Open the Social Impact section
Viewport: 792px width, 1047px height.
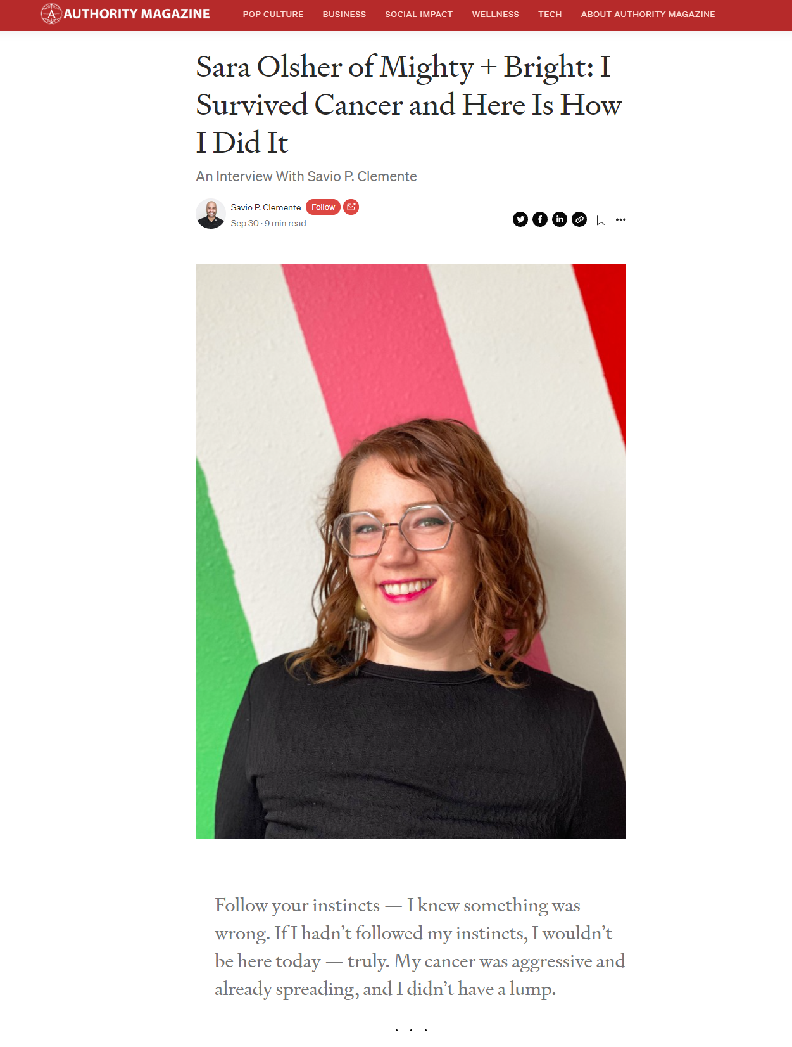tap(419, 14)
